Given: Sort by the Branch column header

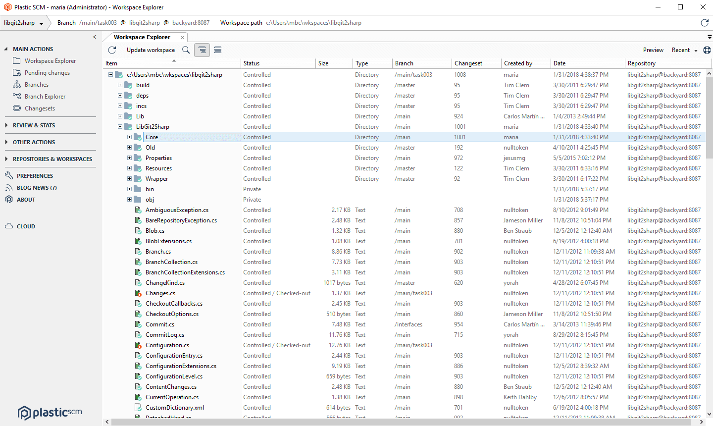Looking at the screenshot, I should point(422,63).
